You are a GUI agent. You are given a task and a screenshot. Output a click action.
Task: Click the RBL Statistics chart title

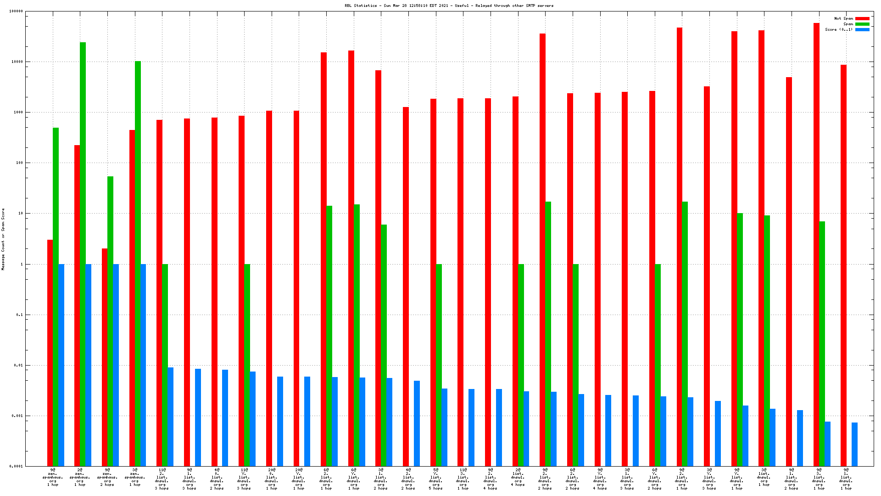[x=449, y=6]
